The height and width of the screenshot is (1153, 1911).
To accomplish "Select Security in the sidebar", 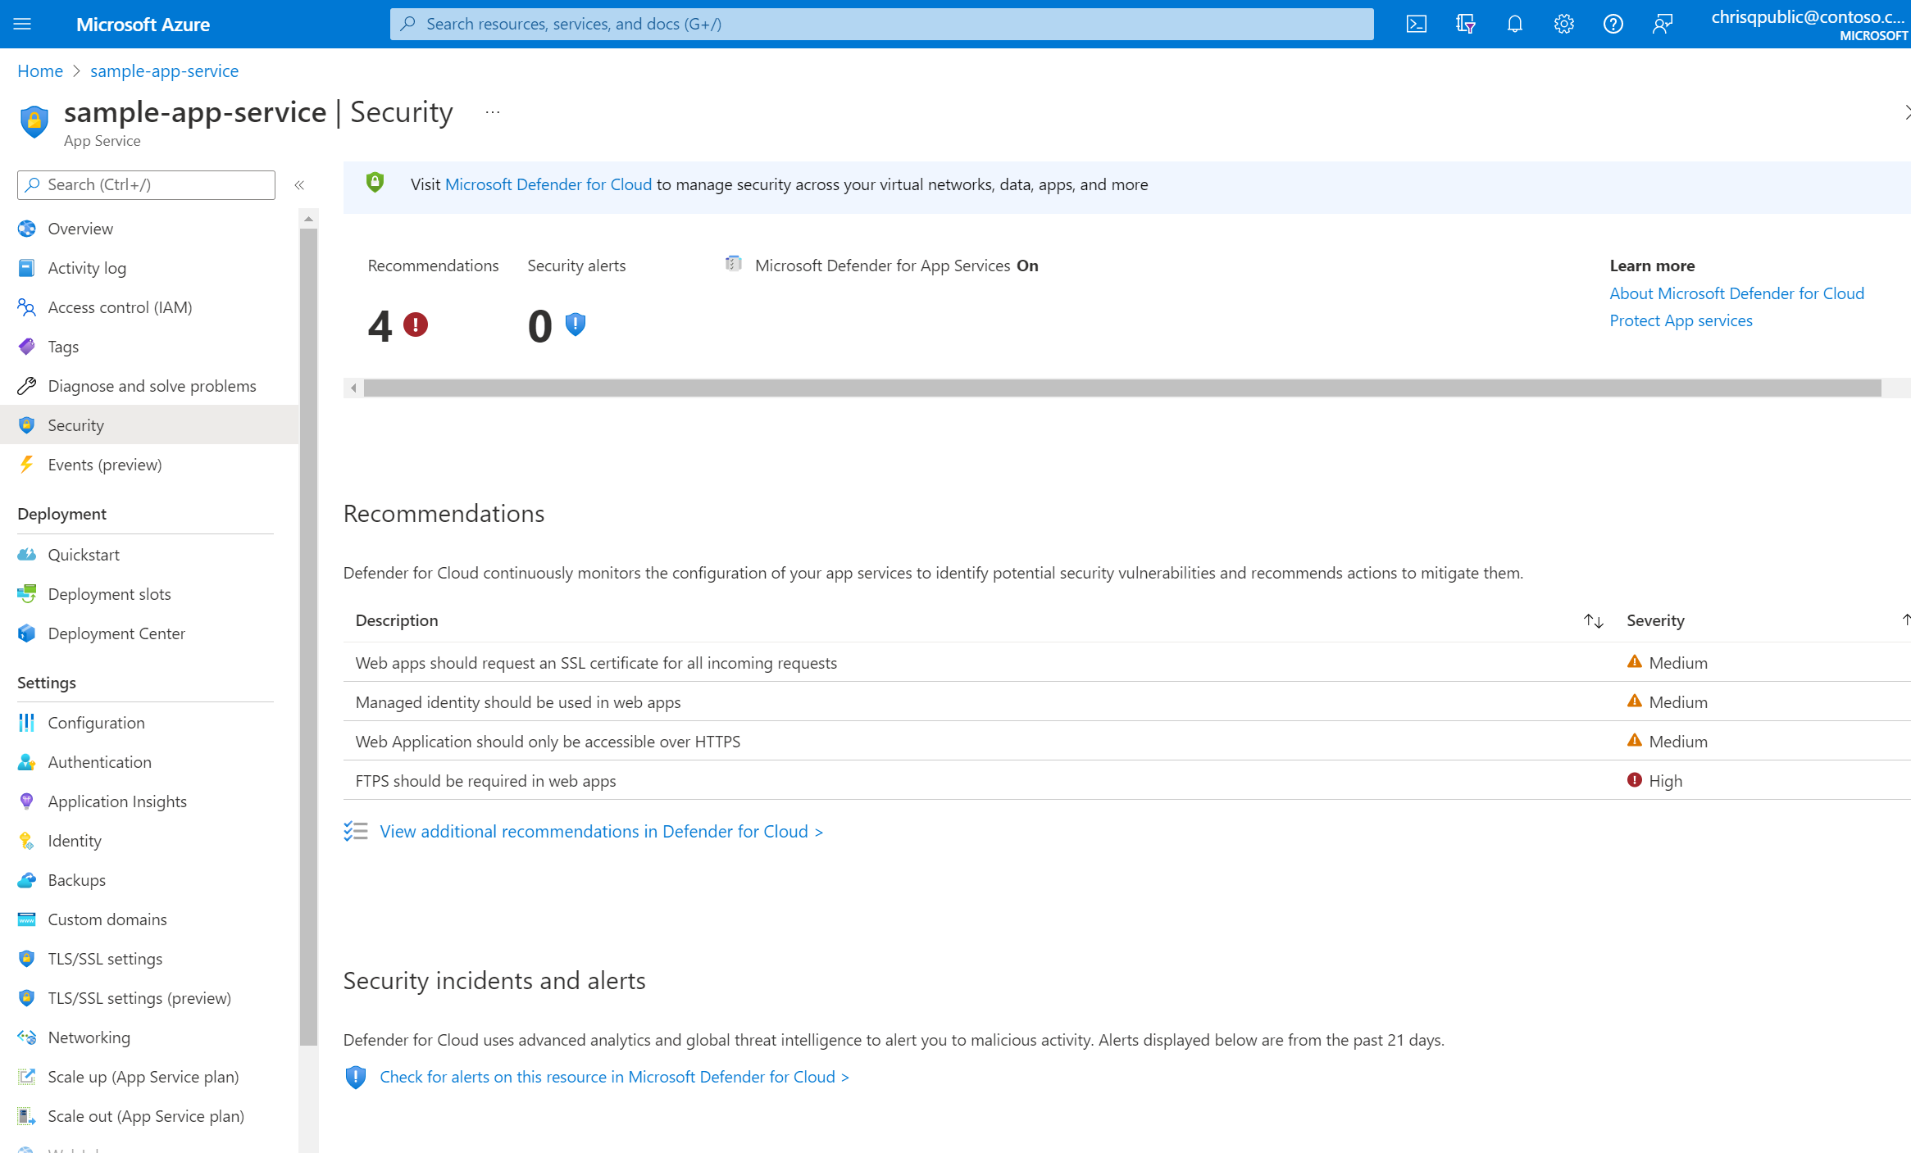I will click(x=75, y=424).
